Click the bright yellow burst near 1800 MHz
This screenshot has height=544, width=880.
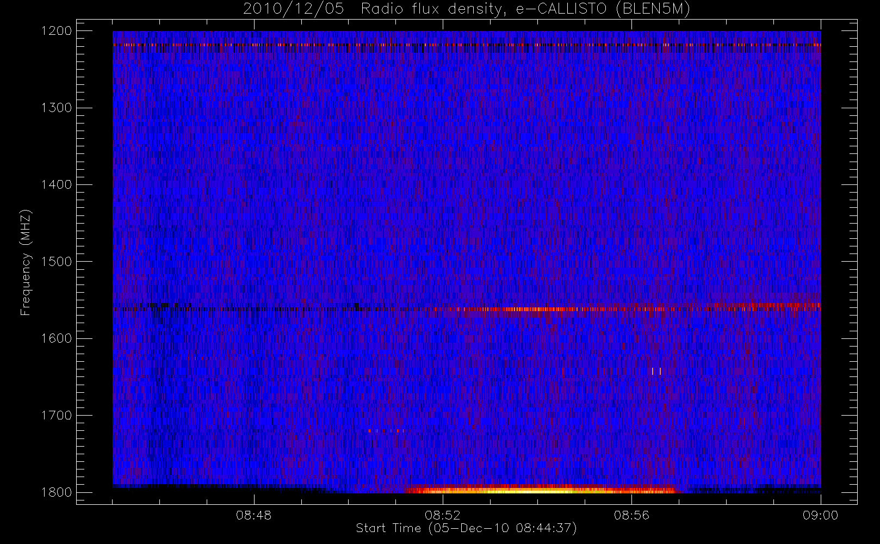[x=541, y=490]
